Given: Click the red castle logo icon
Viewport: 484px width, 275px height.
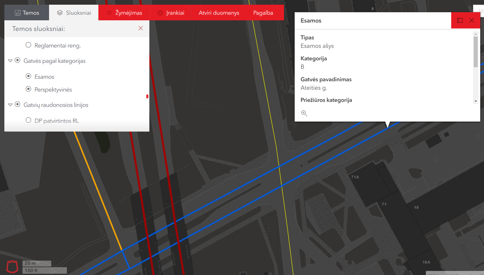Looking at the screenshot, I should (12, 267).
